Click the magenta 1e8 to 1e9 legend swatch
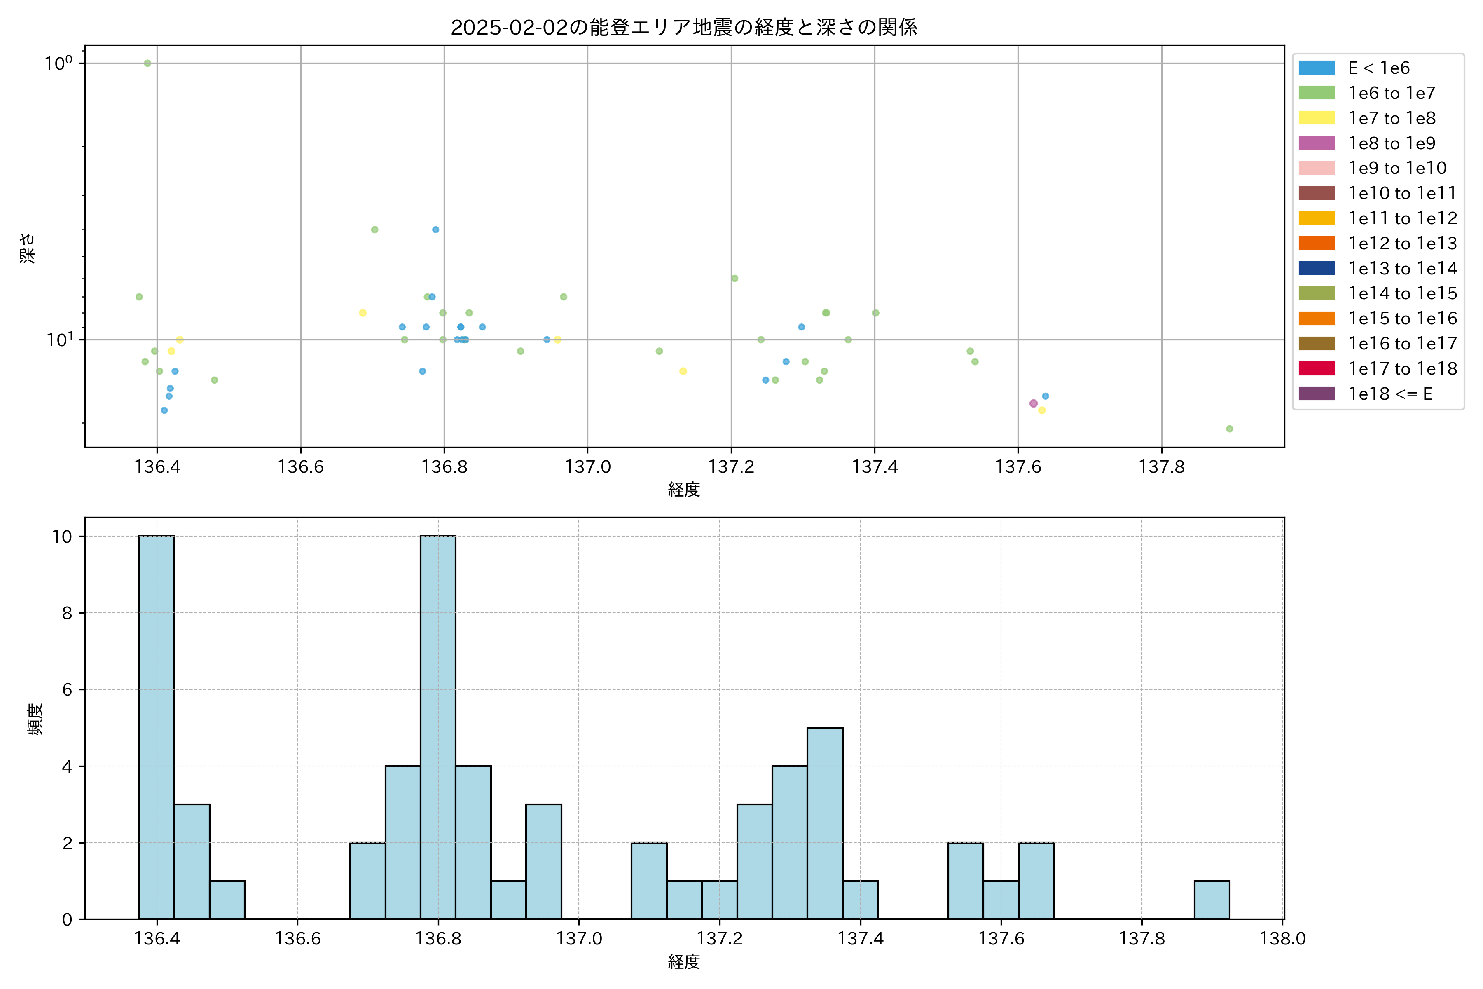Viewport: 1483px width, 989px height. [x=1316, y=143]
